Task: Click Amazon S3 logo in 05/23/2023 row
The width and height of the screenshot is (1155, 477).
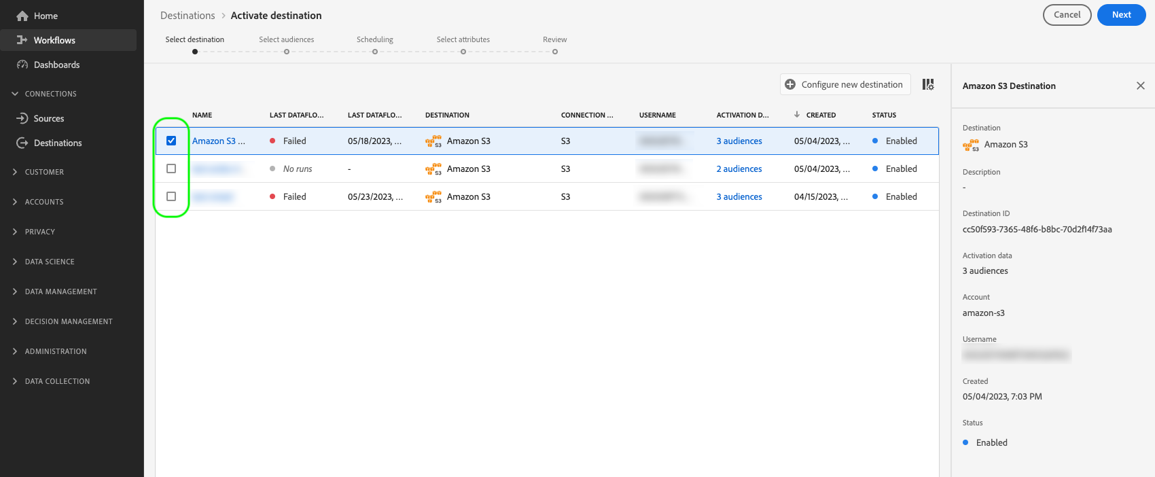Action: coord(433,197)
